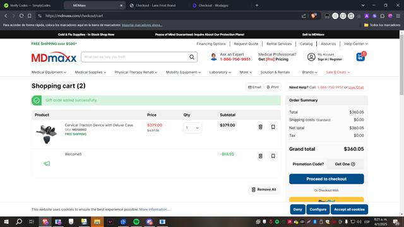Click the browser address bar URL
Screen dimensions: 404x227
(74, 16)
